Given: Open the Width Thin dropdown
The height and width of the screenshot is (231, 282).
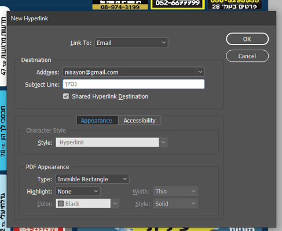Looking at the screenshot, I should [175, 191].
